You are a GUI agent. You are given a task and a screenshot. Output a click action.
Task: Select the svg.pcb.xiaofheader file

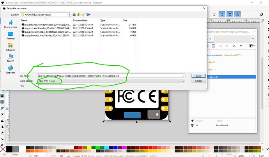coord(47,31)
